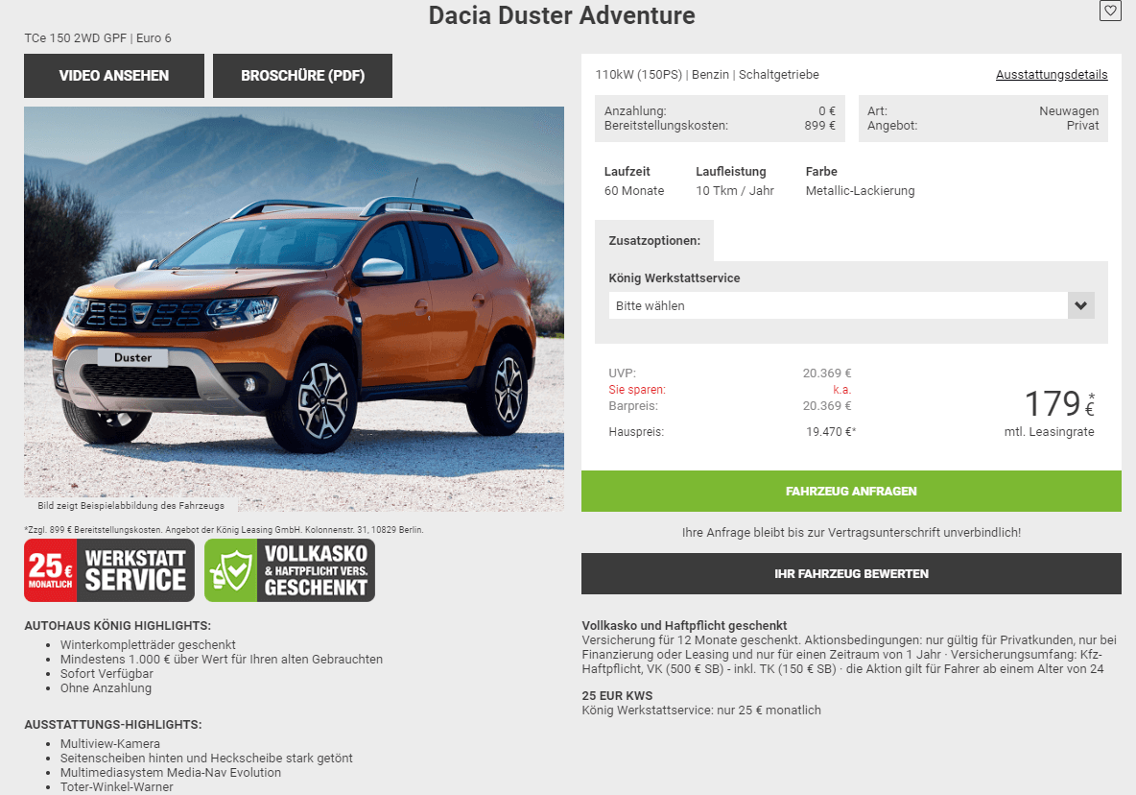Screen dimensions: 1136x795
Task: Click the red 25€ monatlich label
Action: (50, 570)
